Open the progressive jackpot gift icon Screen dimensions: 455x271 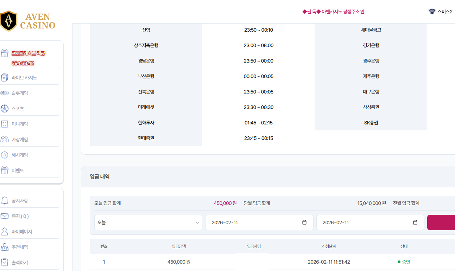click(x=5, y=53)
